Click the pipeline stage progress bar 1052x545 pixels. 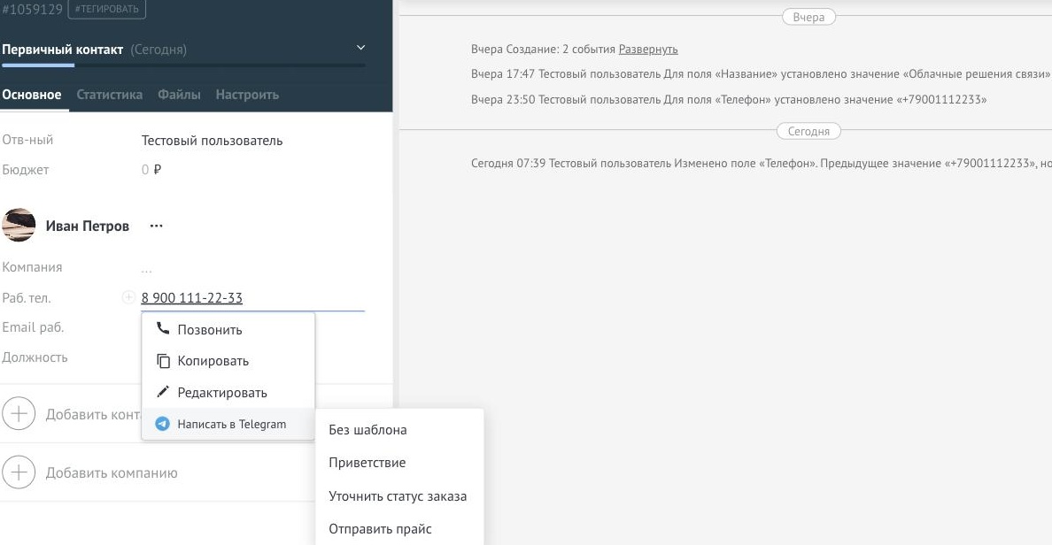[x=184, y=65]
